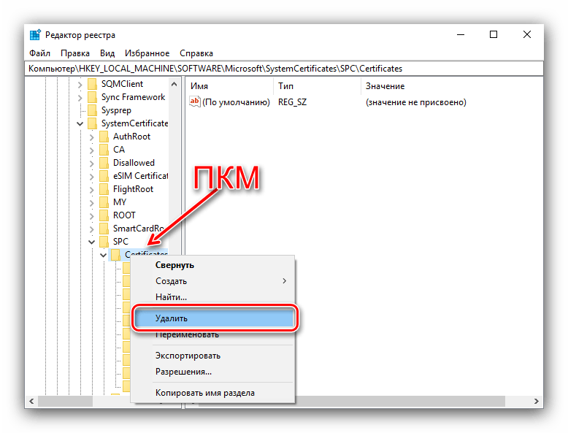Image resolution: width=568 pixels, height=433 pixels.
Task: Expand the SQMClient key
Action: pyautogui.click(x=80, y=85)
